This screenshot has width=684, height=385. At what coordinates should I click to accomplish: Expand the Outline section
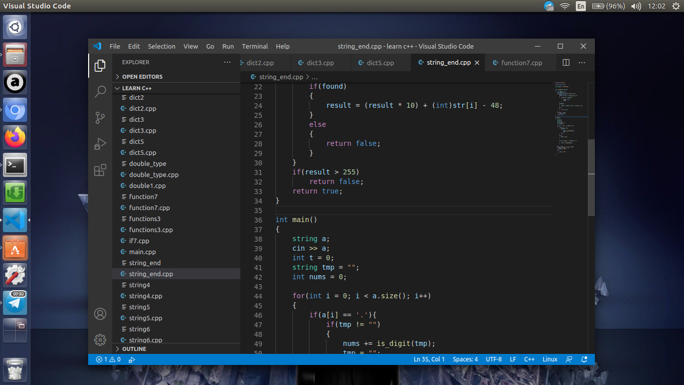[x=134, y=349]
